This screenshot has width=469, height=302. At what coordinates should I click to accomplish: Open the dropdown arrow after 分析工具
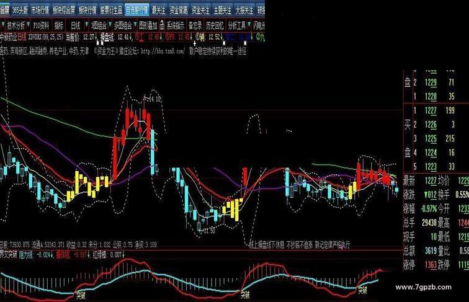249,24
